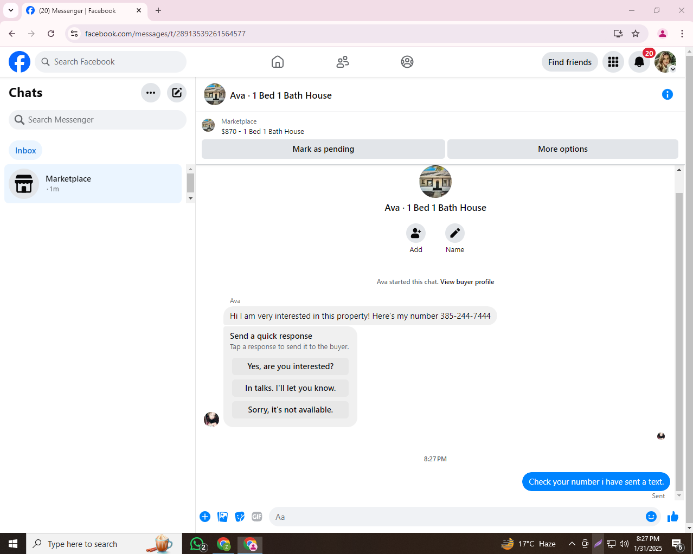Open the Windows Start menu
693x554 pixels.
[13, 544]
